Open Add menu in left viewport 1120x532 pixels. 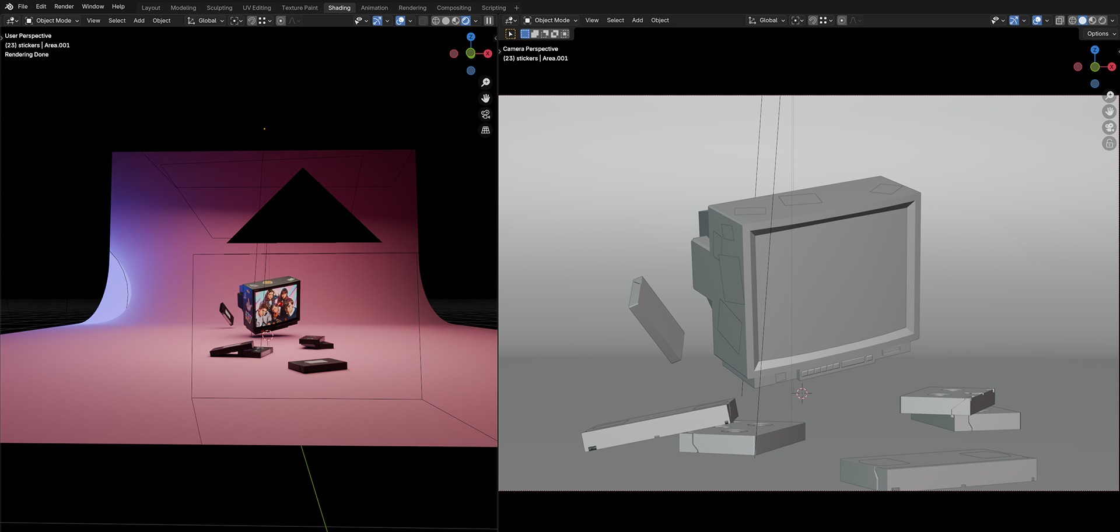tap(139, 20)
